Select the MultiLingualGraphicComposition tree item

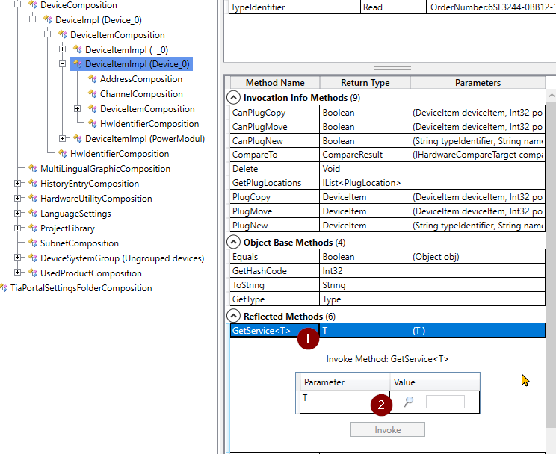[105, 168]
